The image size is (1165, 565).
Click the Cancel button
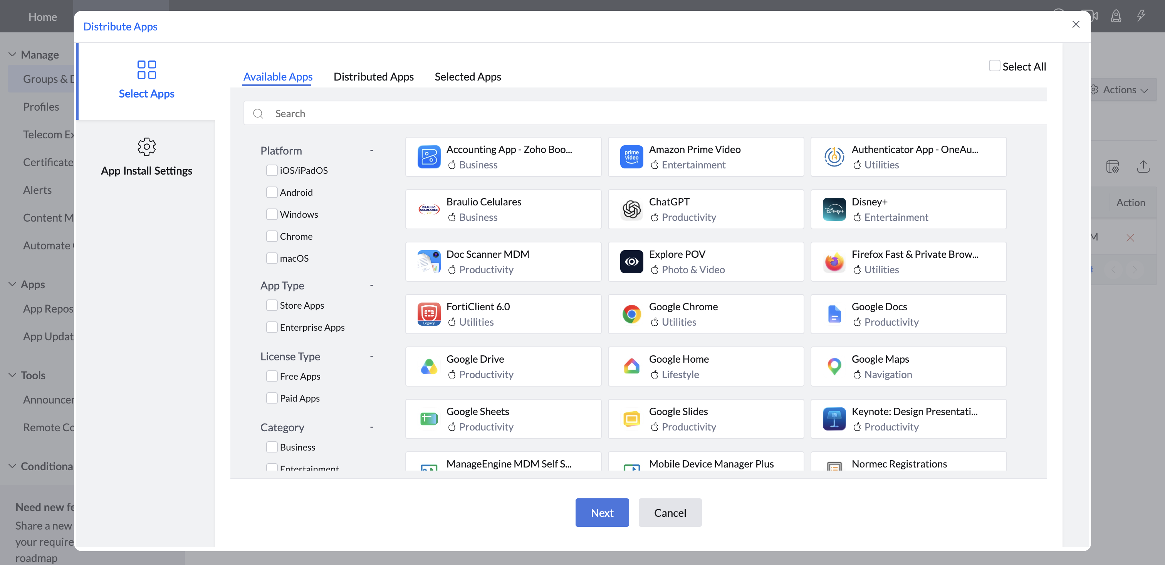(x=670, y=513)
